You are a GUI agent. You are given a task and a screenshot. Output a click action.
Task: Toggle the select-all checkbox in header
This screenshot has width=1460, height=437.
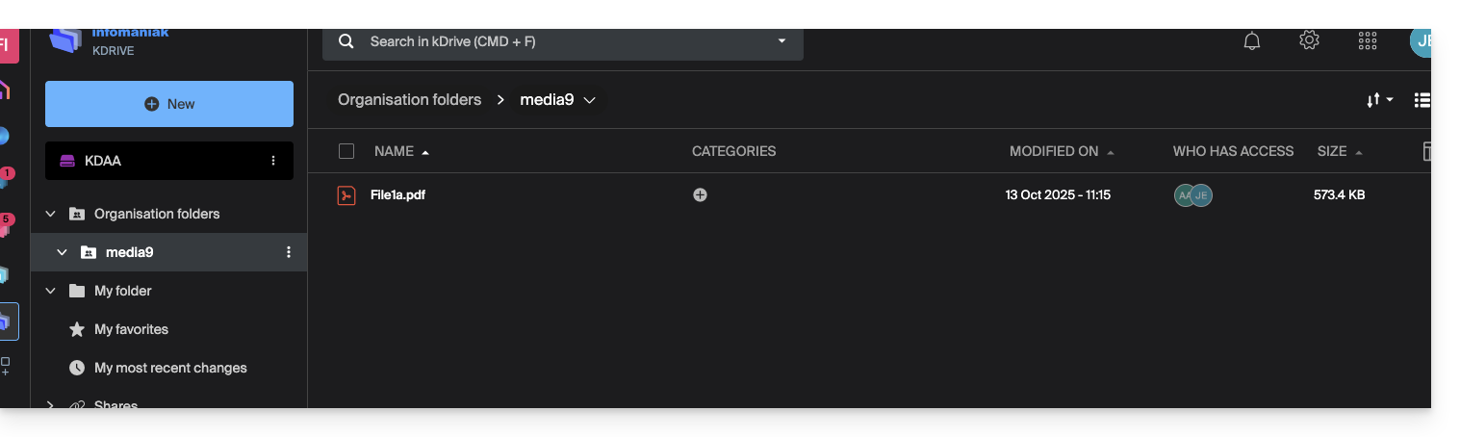click(346, 151)
